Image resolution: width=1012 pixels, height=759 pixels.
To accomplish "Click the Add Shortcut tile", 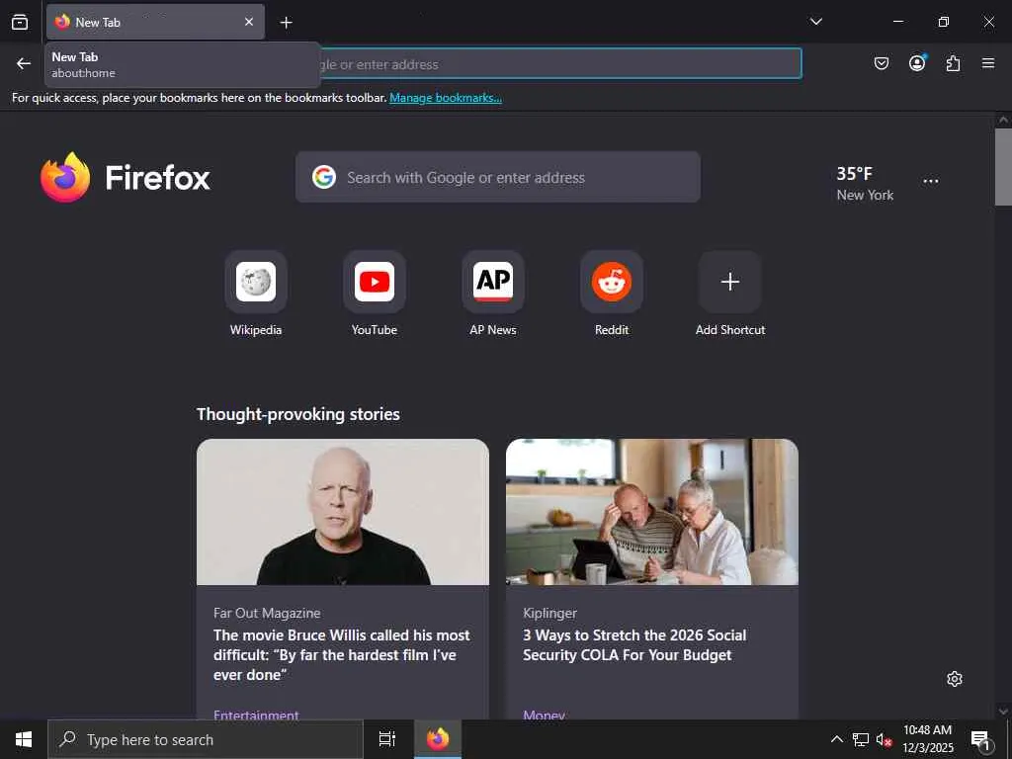I will 730,294.
